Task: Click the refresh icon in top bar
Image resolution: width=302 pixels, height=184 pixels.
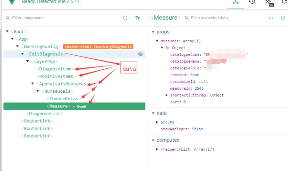Action: [284, 2]
